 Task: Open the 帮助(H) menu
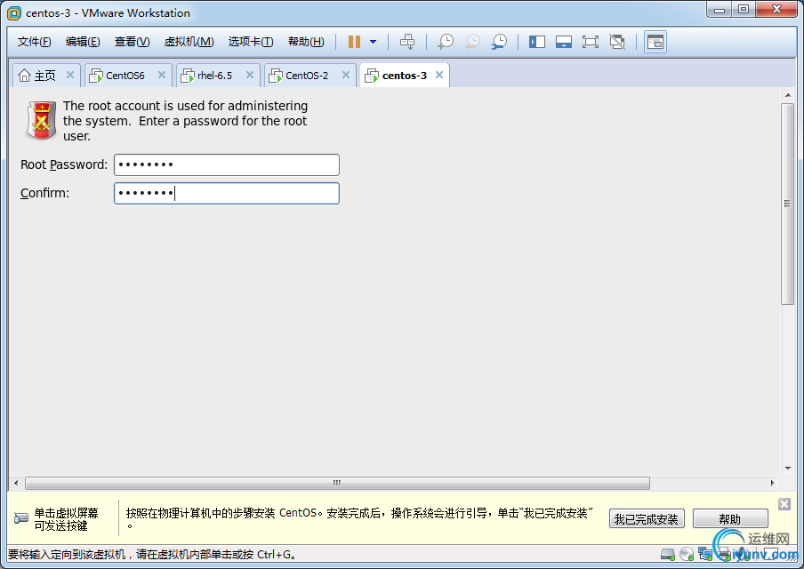click(x=306, y=42)
